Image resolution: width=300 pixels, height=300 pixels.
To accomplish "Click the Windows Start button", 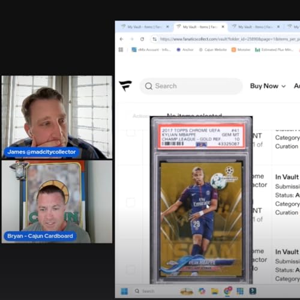I will pyautogui.click(x=124, y=291).
